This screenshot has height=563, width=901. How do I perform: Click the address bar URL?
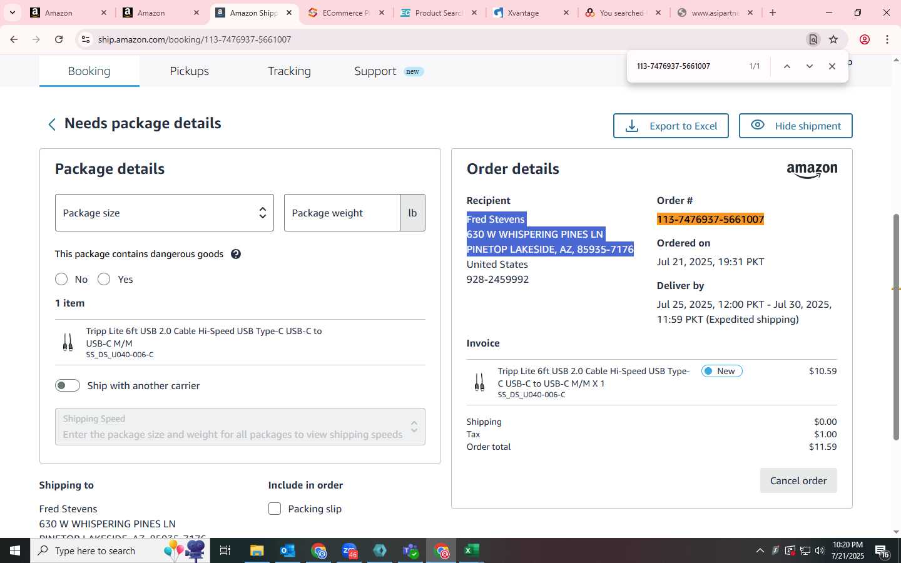(195, 39)
